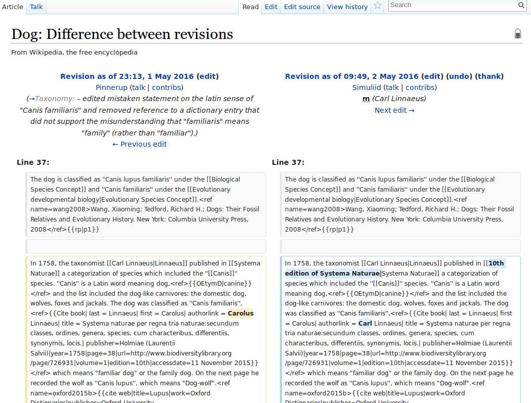Open the Article tab
The image size is (531, 403).
[x=13, y=7]
